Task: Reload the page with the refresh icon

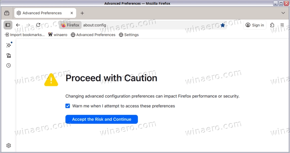Action: pyautogui.click(x=38, y=25)
